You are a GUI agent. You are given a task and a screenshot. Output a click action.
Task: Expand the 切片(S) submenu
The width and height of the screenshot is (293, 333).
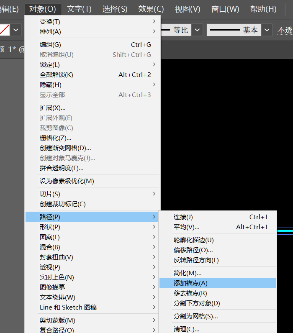[x=92, y=194]
